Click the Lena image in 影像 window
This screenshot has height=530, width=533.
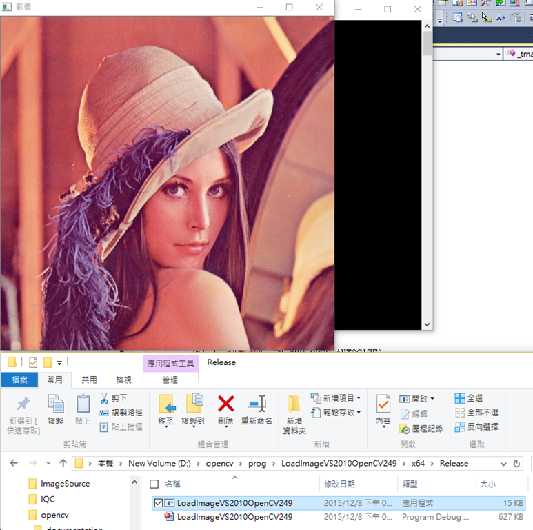click(x=168, y=183)
